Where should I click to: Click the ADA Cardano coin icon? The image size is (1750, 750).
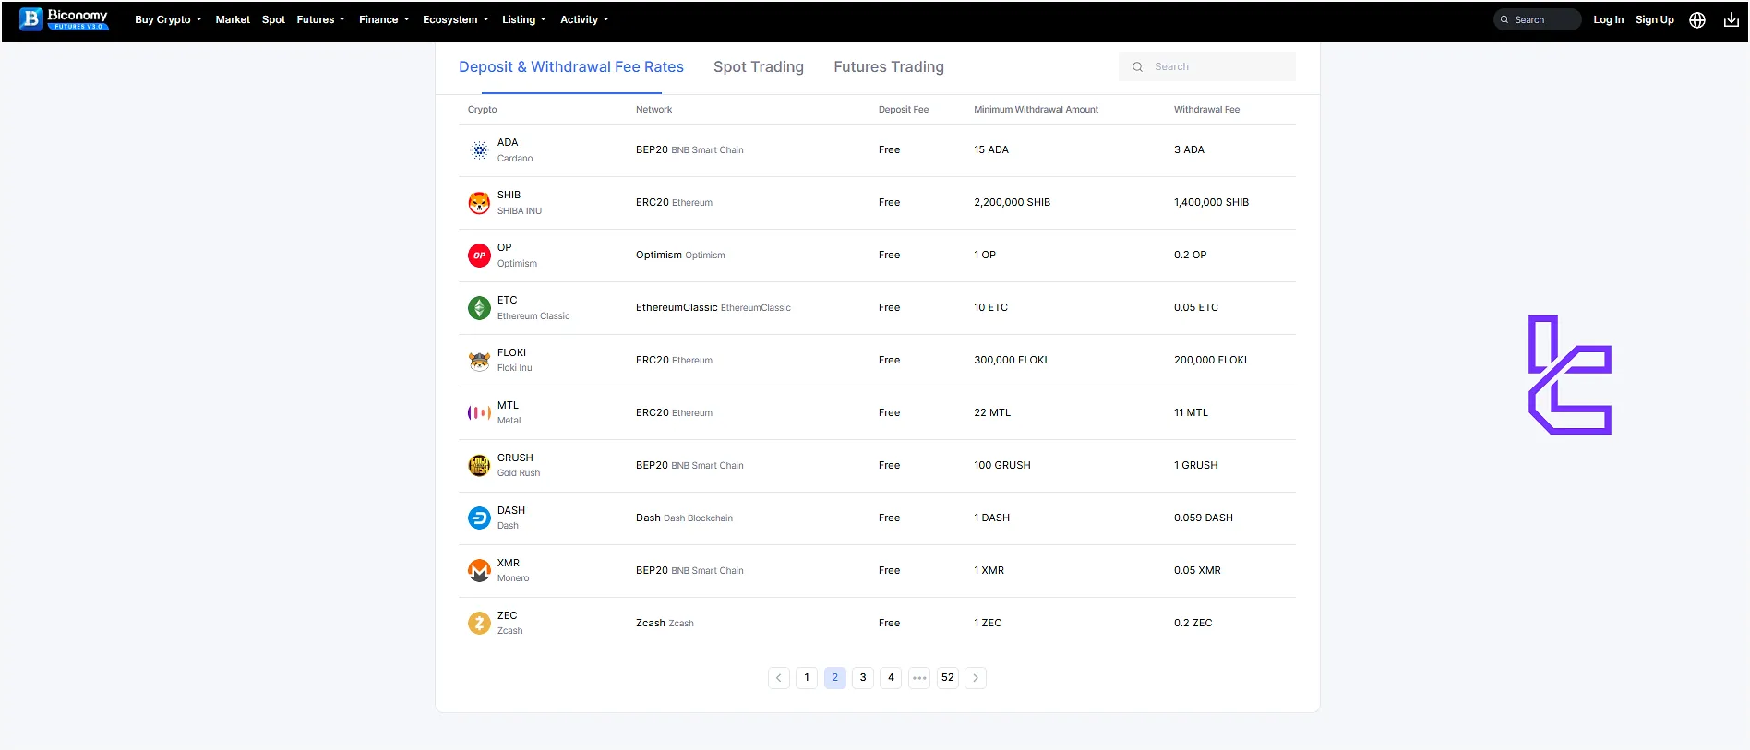pyautogui.click(x=479, y=150)
